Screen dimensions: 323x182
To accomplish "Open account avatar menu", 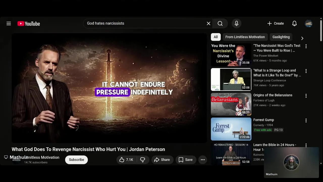I will (x=309, y=24).
